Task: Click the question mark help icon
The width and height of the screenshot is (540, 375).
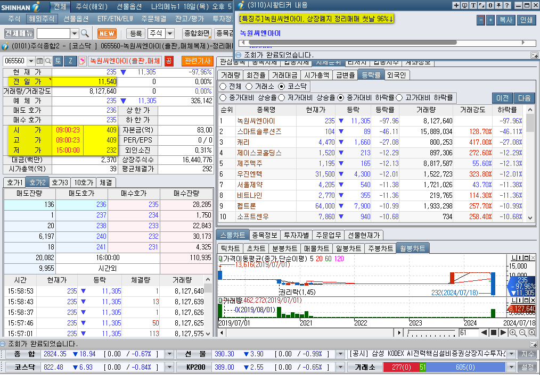Action: coord(507,5)
